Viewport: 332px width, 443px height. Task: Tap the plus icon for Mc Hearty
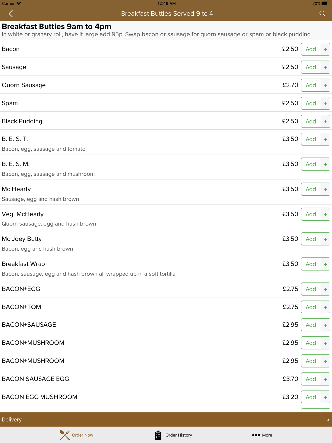pos(325,189)
